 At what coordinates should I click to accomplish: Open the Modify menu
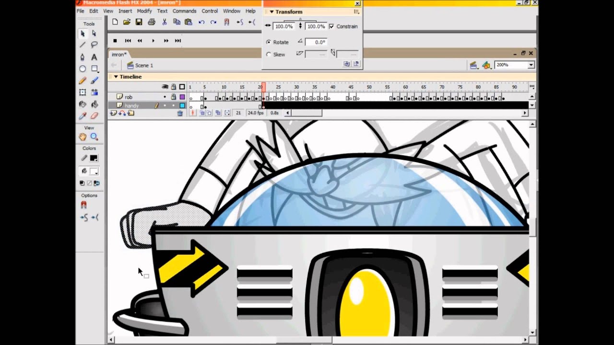coord(144,11)
